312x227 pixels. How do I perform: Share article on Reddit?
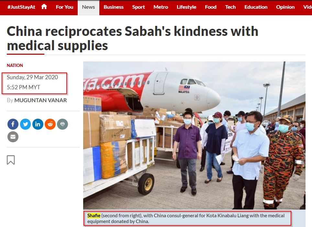tap(50, 124)
